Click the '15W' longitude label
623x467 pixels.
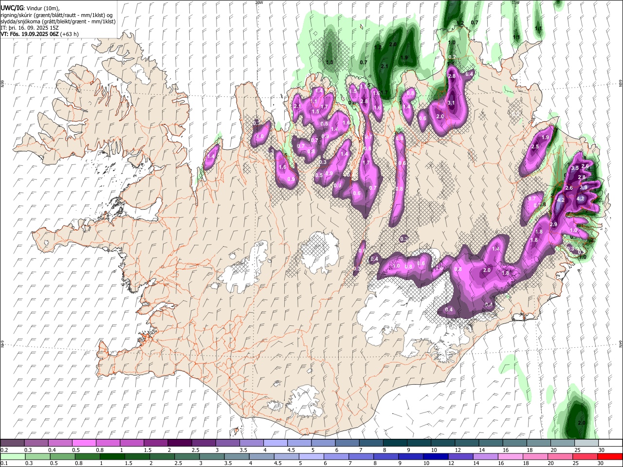tap(515, 2)
